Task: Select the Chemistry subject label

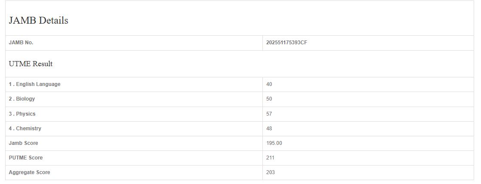Action: coord(25,129)
